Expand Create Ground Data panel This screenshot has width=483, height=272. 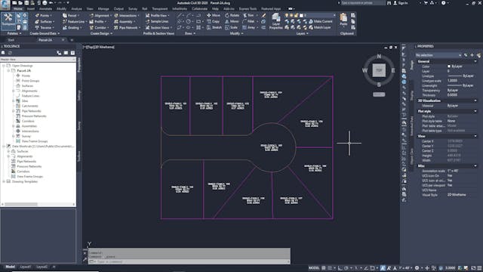(45, 33)
